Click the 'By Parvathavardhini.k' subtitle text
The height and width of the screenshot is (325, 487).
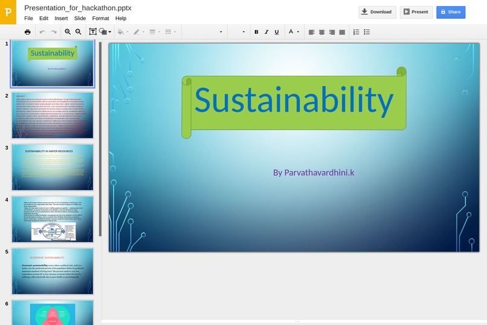click(x=314, y=172)
